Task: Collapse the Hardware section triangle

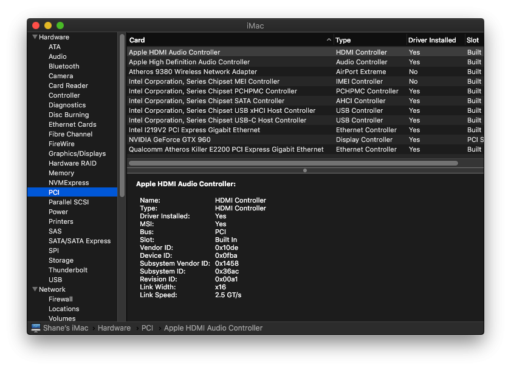Action: (35, 37)
